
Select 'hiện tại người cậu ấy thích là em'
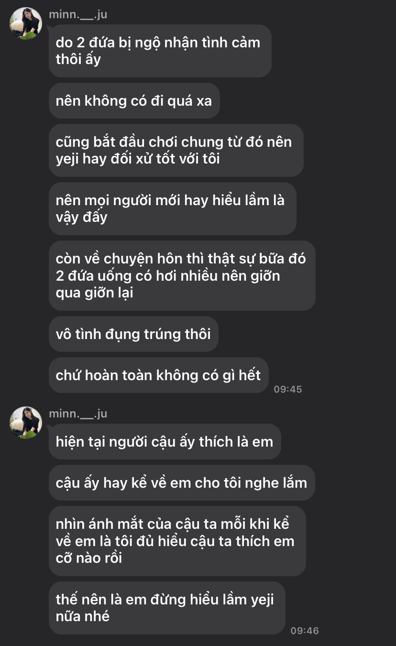(x=165, y=441)
